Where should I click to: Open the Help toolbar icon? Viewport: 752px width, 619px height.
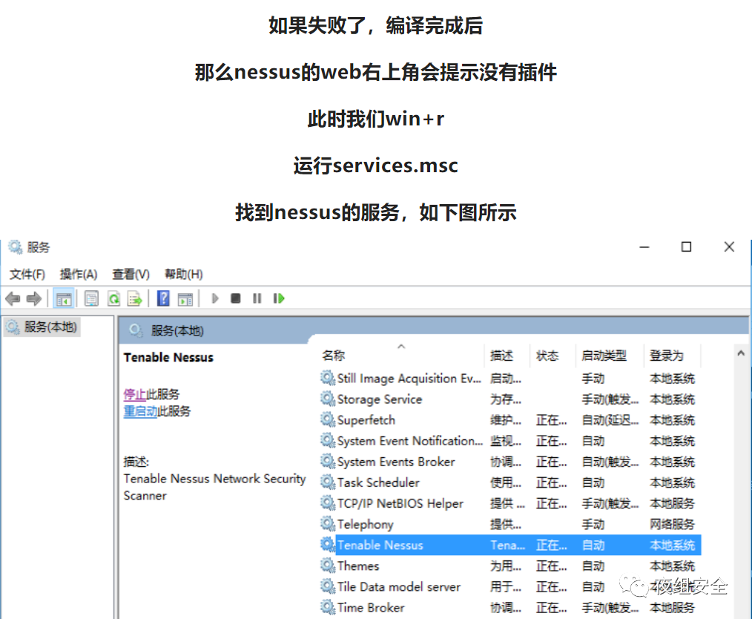click(x=163, y=298)
